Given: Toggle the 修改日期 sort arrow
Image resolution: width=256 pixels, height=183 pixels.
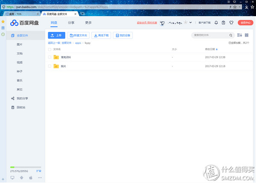Looking at the screenshot, I should point(217,49).
